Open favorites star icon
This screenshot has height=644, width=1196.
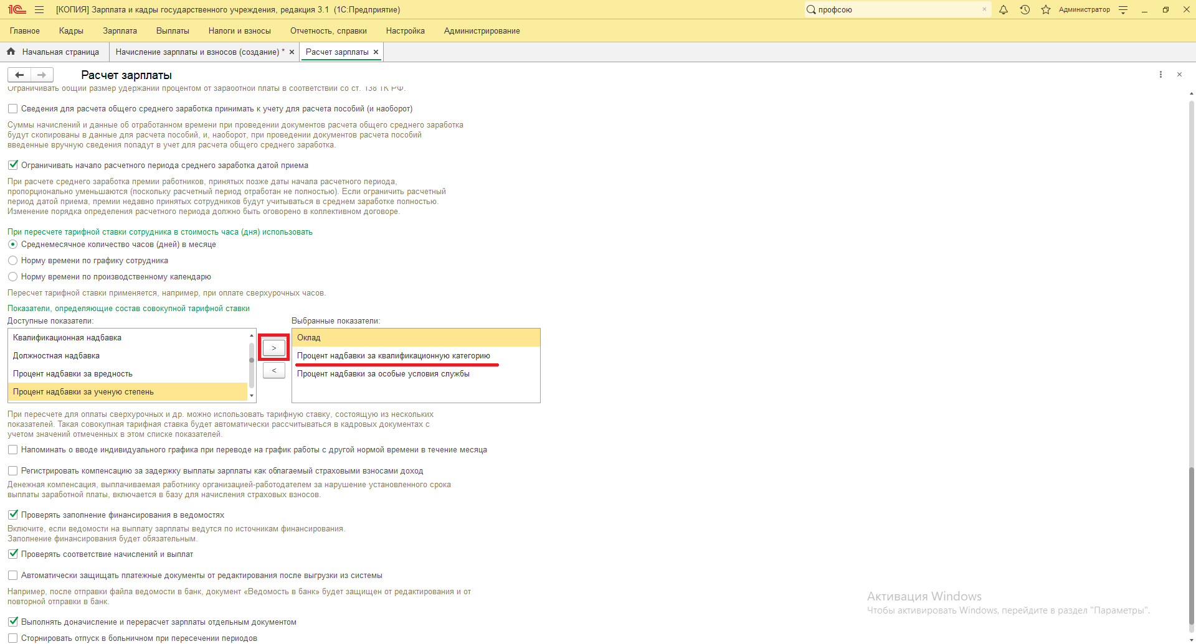pos(1046,10)
